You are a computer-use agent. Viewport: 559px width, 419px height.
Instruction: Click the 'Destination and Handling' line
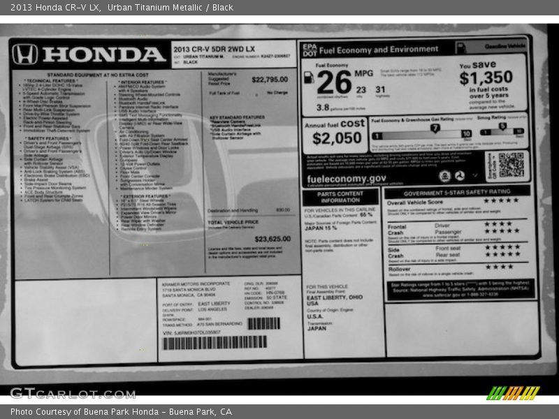tap(233, 211)
